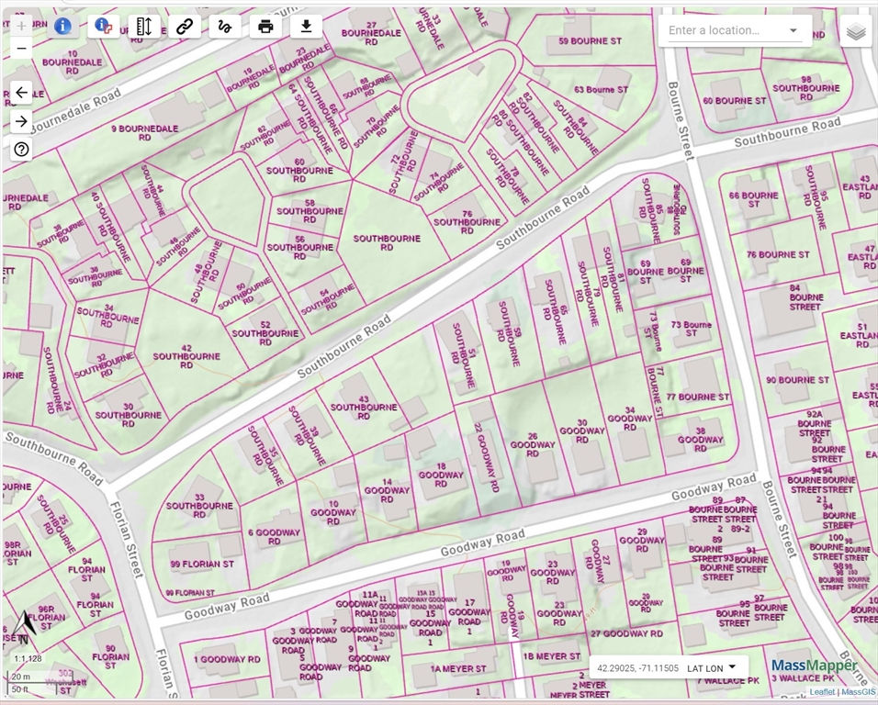Viewport: 878px width, 705px height.
Task: Open the MassGIS attribution link
Action: 858,692
